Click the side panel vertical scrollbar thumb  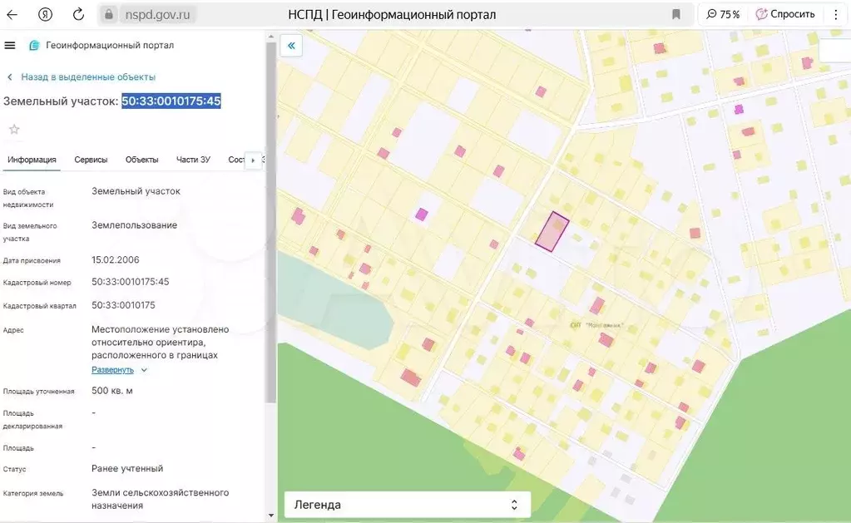tap(271, 223)
